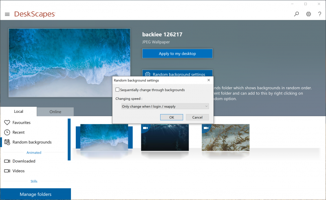Click the Recent clock icon

[x=7, y=132]
